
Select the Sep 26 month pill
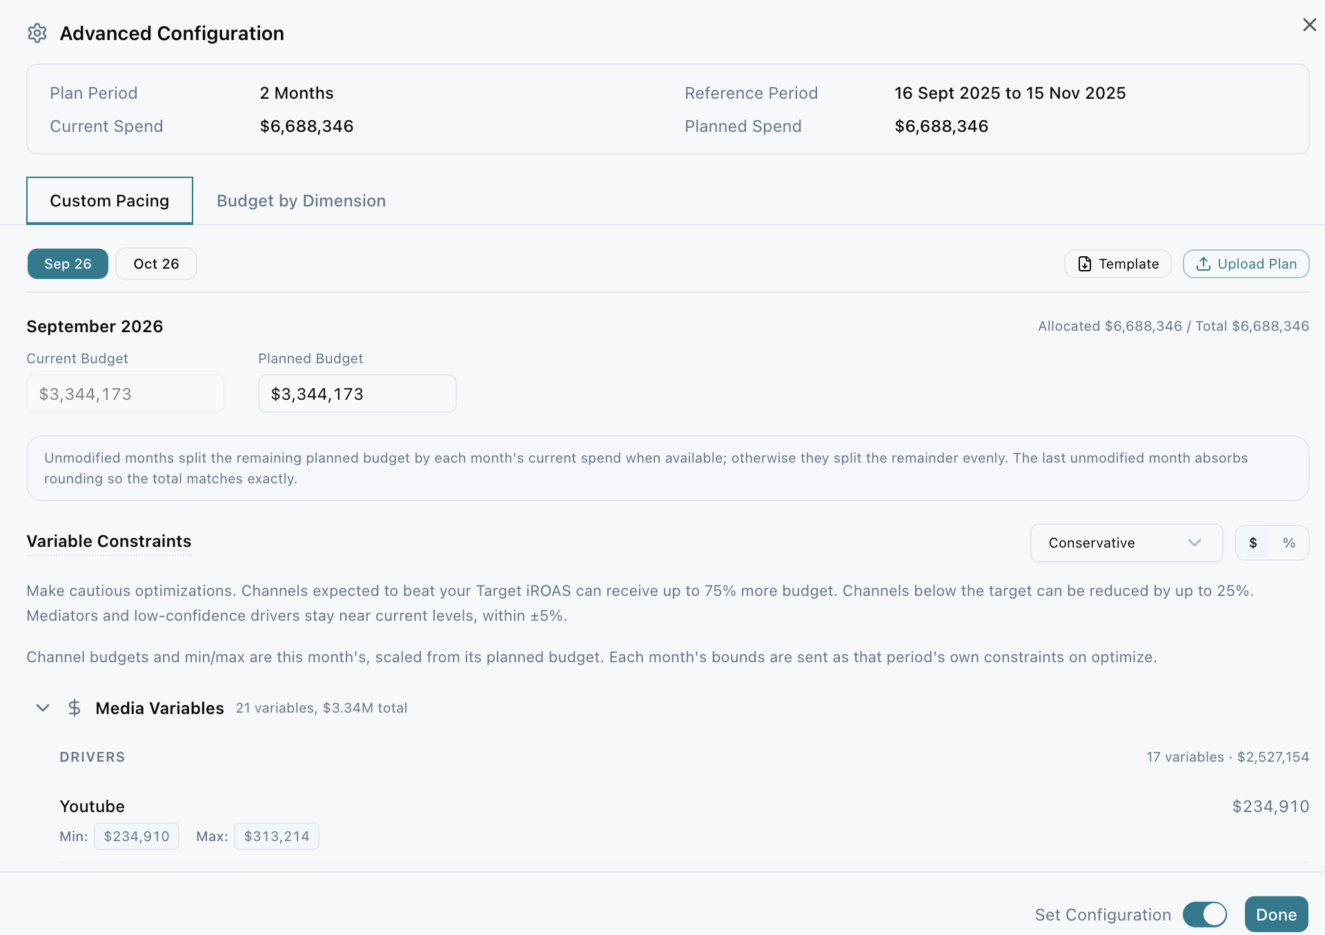(68, 264)
